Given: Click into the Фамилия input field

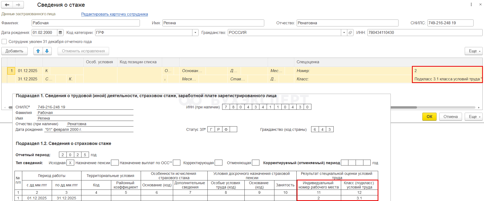Looking at the screenshot, I should point(85,23).
